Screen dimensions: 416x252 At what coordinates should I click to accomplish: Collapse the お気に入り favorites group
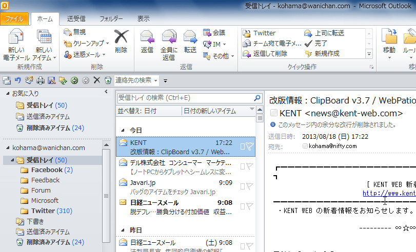tap(8, 93)
